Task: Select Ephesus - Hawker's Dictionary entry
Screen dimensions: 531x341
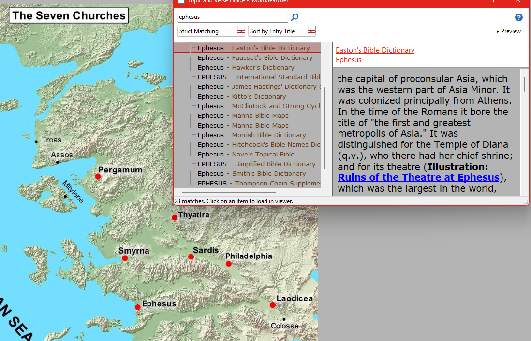Action: coord(247,67)
